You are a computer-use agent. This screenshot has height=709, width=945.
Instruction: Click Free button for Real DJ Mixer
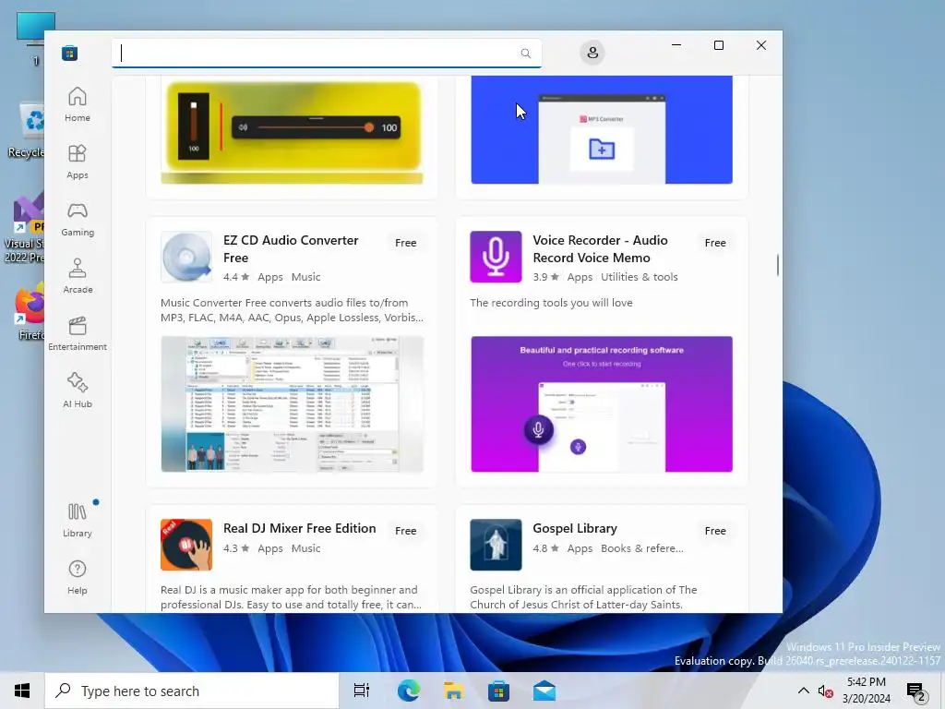click(x=406, y=531)
